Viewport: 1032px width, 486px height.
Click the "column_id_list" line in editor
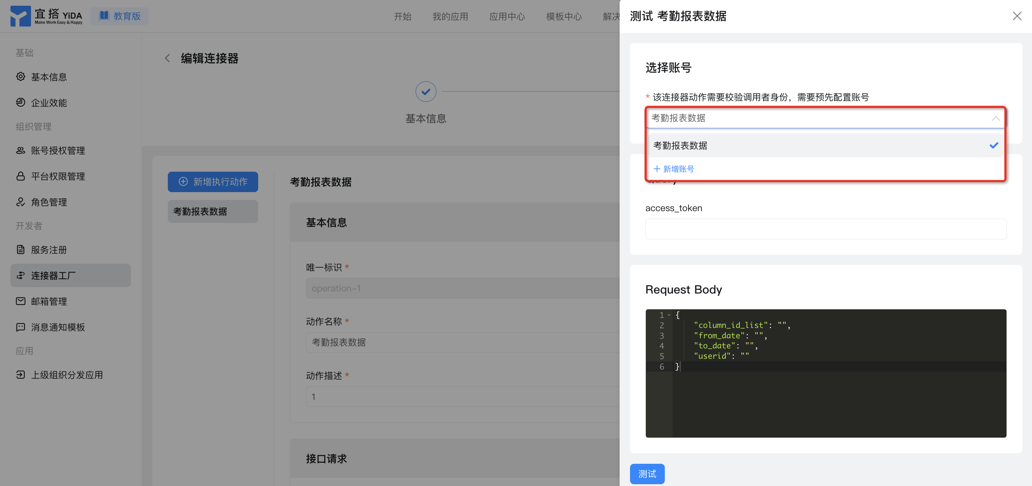tap(742, 325)
